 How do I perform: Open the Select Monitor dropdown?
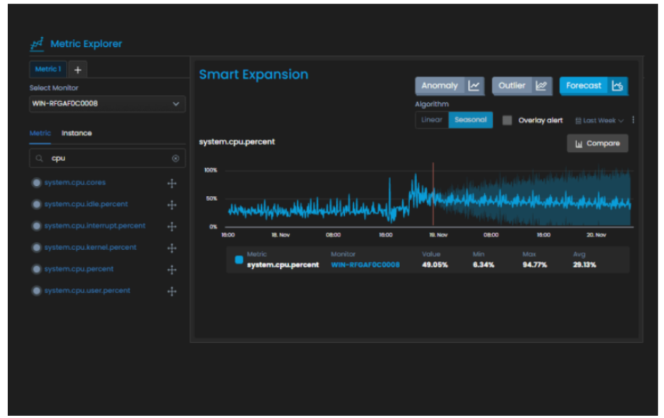pos(107,104)
